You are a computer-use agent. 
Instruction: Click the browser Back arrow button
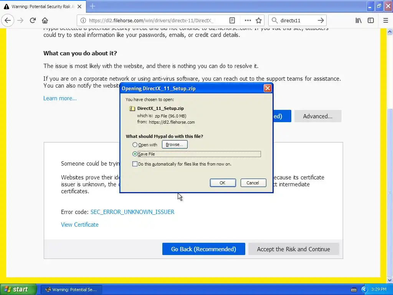(8, 21)
